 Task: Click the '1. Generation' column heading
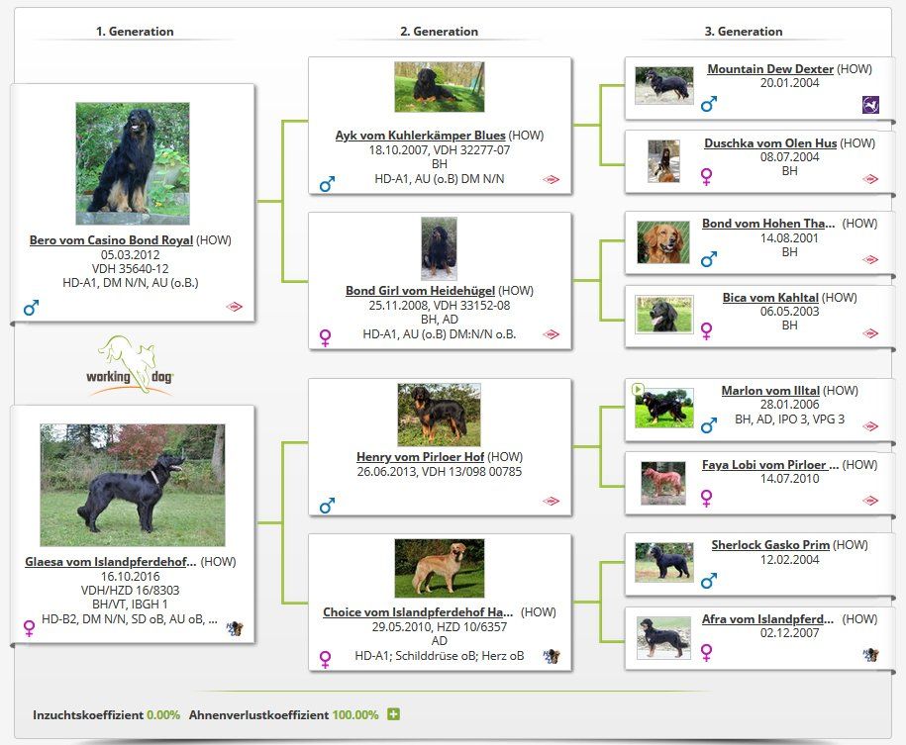click(x=135, y=32)
